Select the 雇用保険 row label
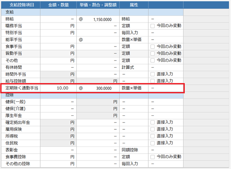 (x=14, y=129)
